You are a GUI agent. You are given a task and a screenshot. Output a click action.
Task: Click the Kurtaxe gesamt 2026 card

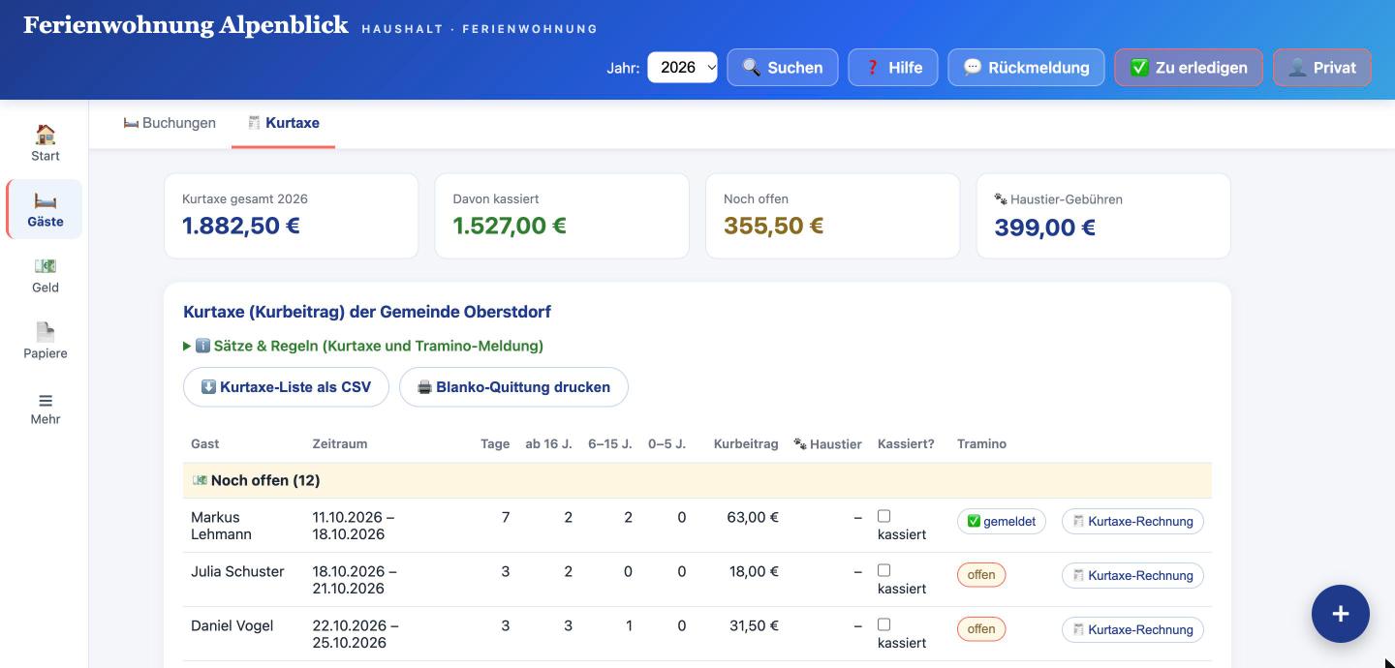291,216
